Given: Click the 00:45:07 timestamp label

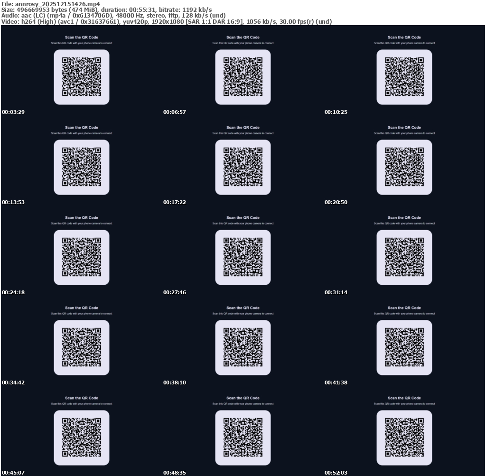Looking at the screenshot, I should (13, 473).
